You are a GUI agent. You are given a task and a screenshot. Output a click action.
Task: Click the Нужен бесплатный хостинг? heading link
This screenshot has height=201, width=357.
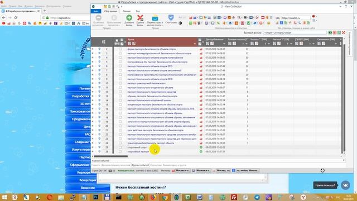click(x=141, y=187)
